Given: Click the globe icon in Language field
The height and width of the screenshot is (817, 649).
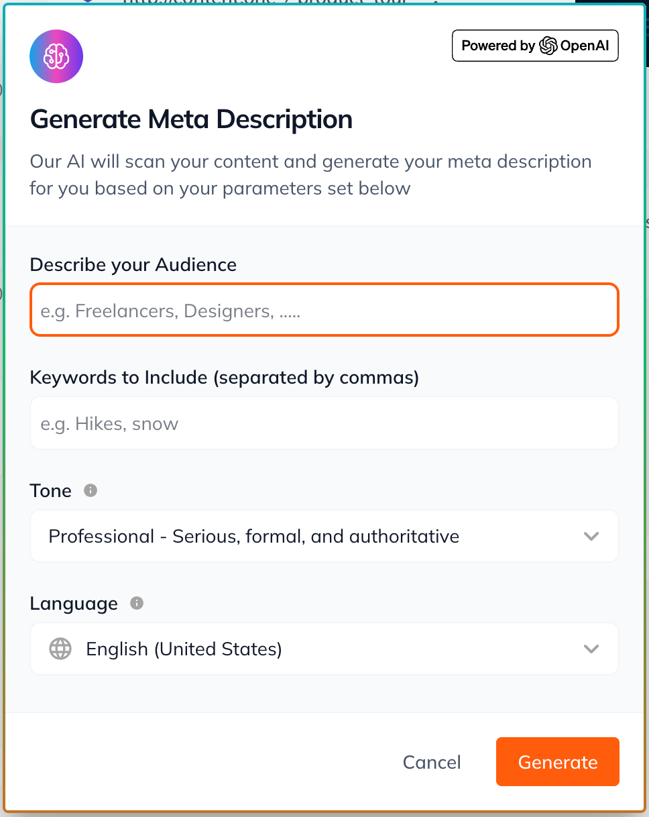Looking at the screenshot, I should (60, 649).
